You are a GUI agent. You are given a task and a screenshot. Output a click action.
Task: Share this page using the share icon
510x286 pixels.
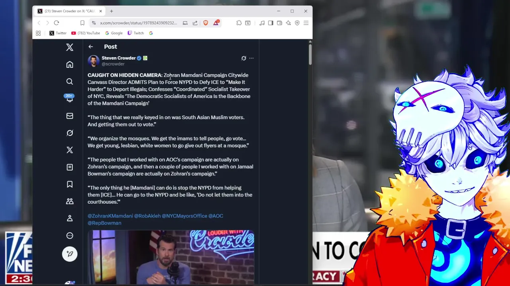[195, 23]
